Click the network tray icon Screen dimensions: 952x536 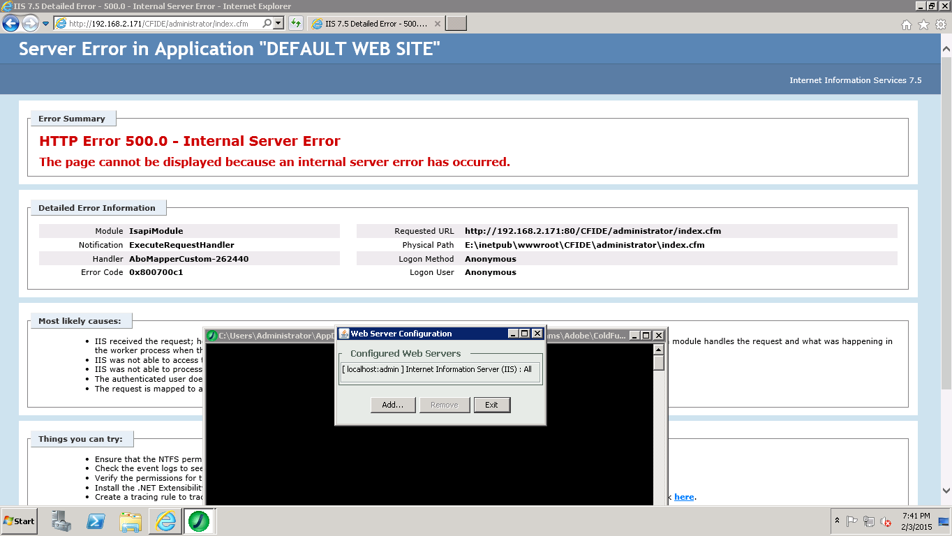click(869, 521)
